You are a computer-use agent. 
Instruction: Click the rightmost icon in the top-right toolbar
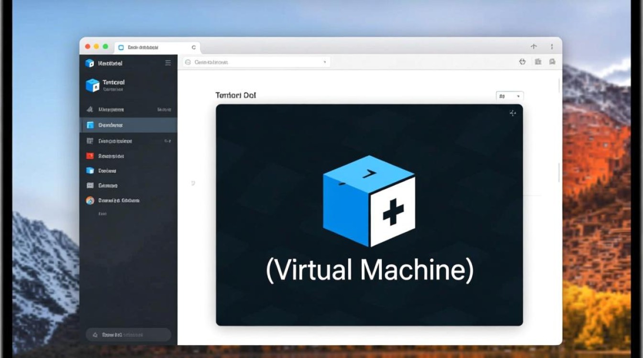(553, 62)
